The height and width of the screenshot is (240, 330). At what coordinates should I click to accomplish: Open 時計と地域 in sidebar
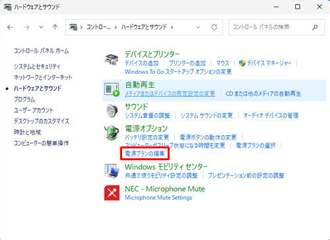28,133
